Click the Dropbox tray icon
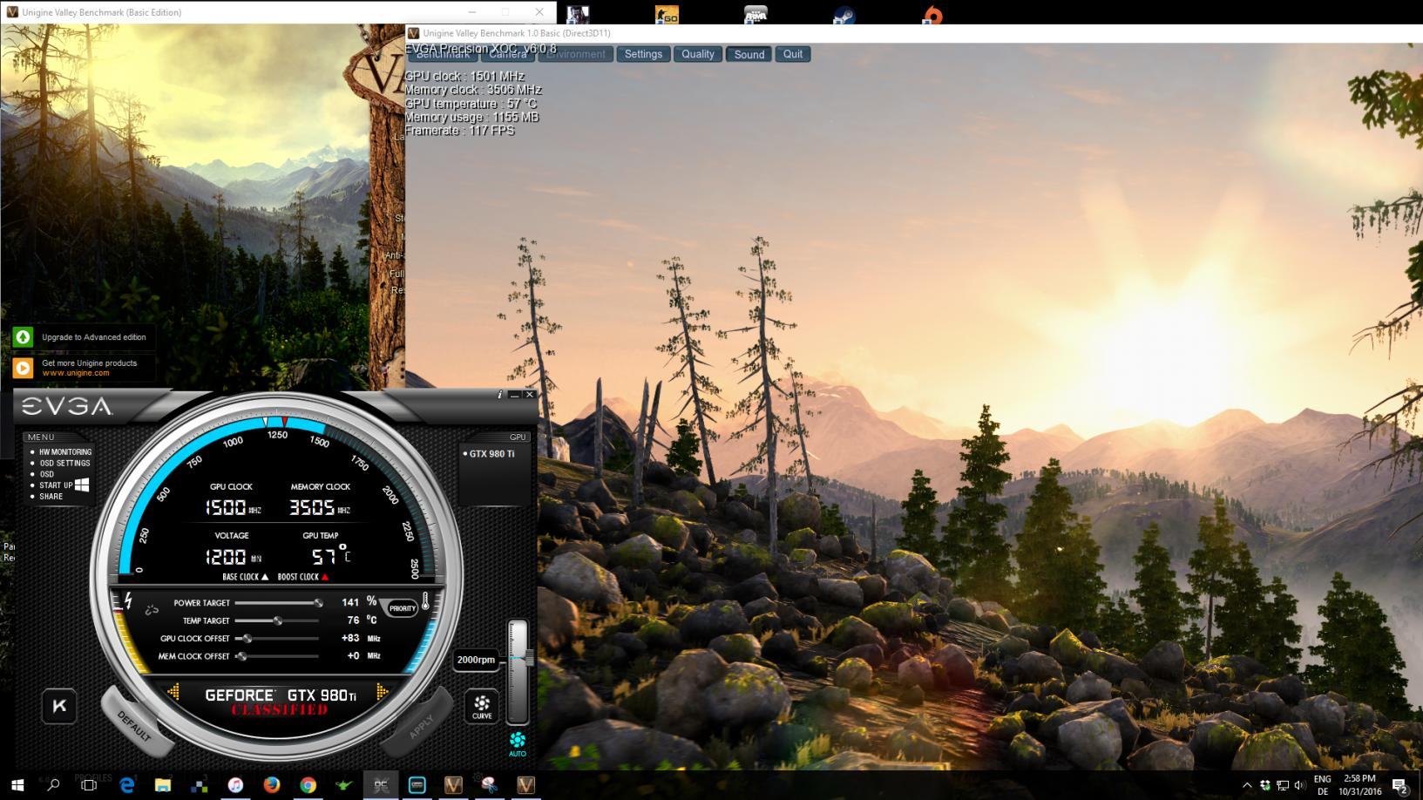The height and width of the screenshot is (800, 1423). [1265, 785]
